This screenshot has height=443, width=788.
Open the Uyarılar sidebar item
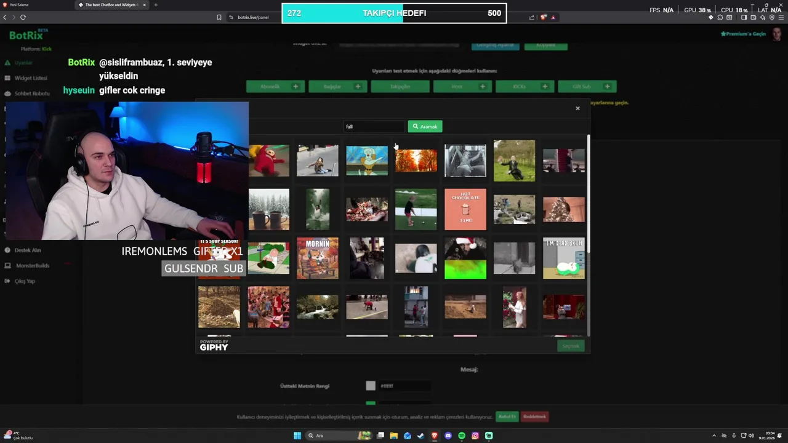[23, 63]
